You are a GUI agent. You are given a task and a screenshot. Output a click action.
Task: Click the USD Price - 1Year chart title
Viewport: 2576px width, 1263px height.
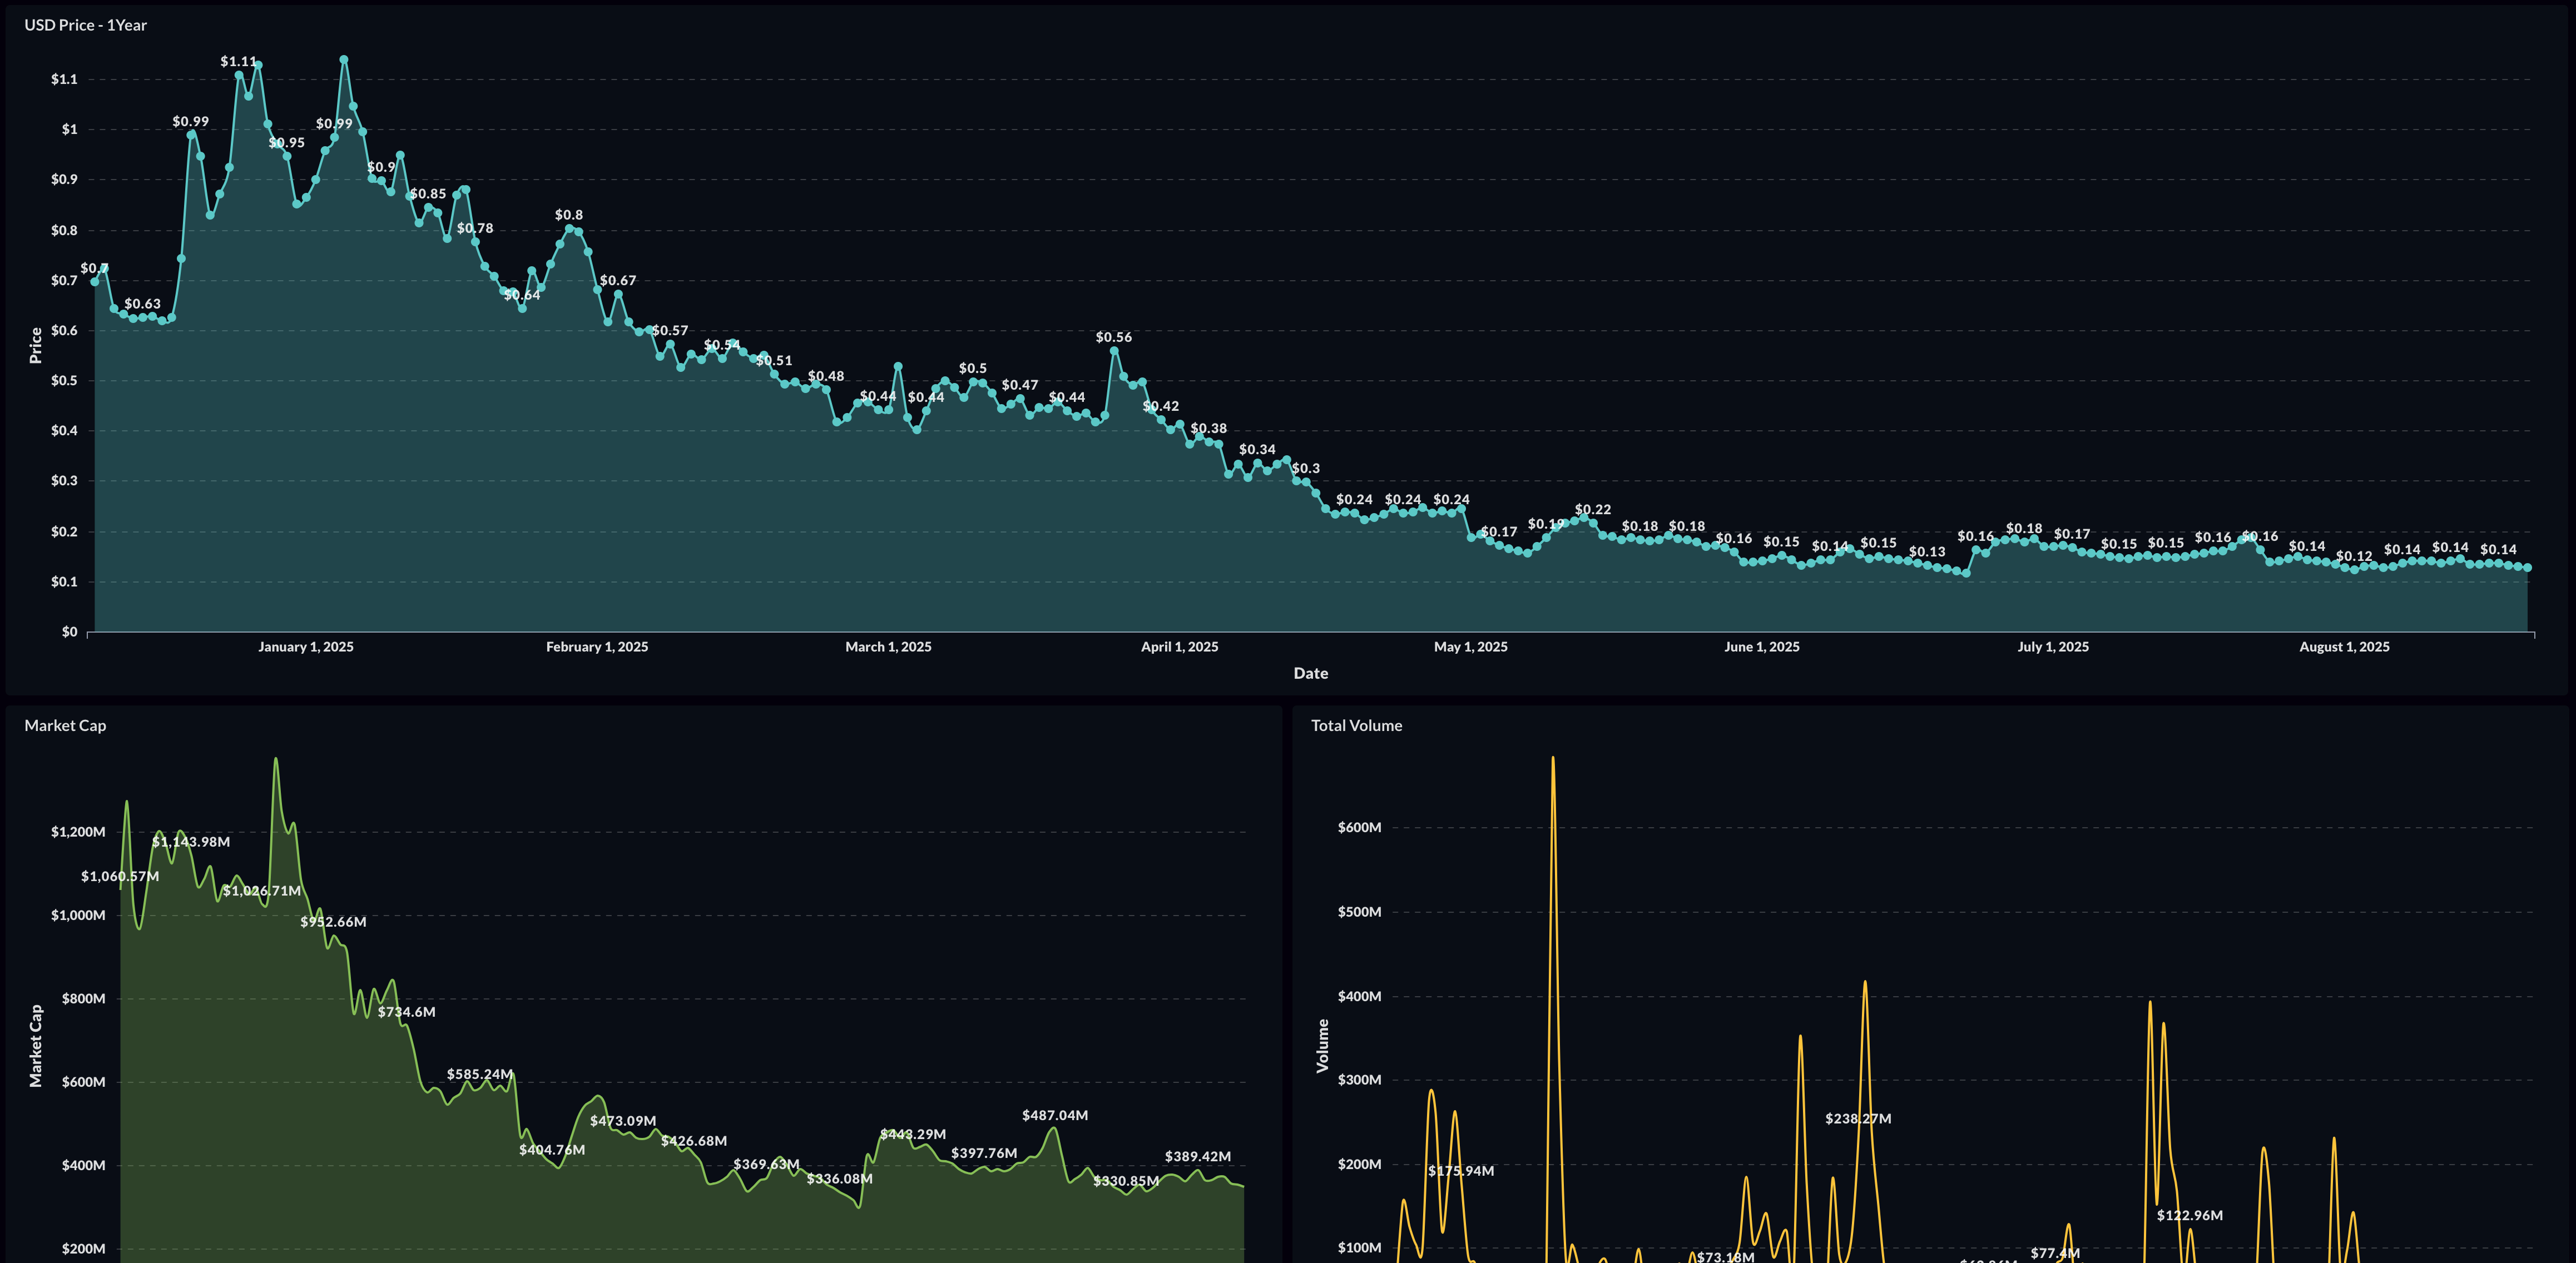[x=85, y=25]
